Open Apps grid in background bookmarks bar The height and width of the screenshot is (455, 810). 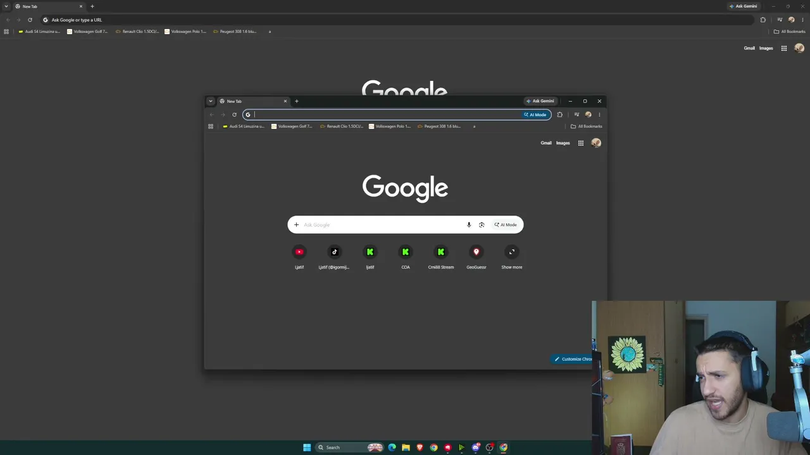(6, 32)
